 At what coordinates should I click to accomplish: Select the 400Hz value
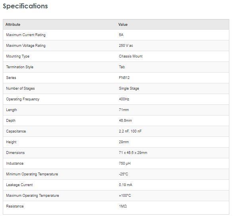pyautogui.click(x=124, y=99)
